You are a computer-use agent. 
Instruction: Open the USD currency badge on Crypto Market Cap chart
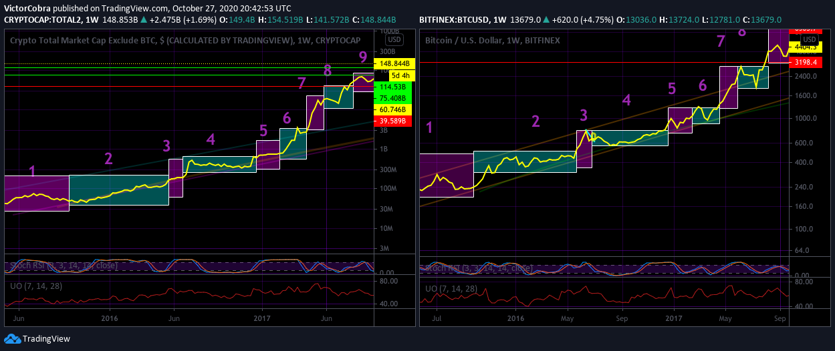click(x=395, y=40)
